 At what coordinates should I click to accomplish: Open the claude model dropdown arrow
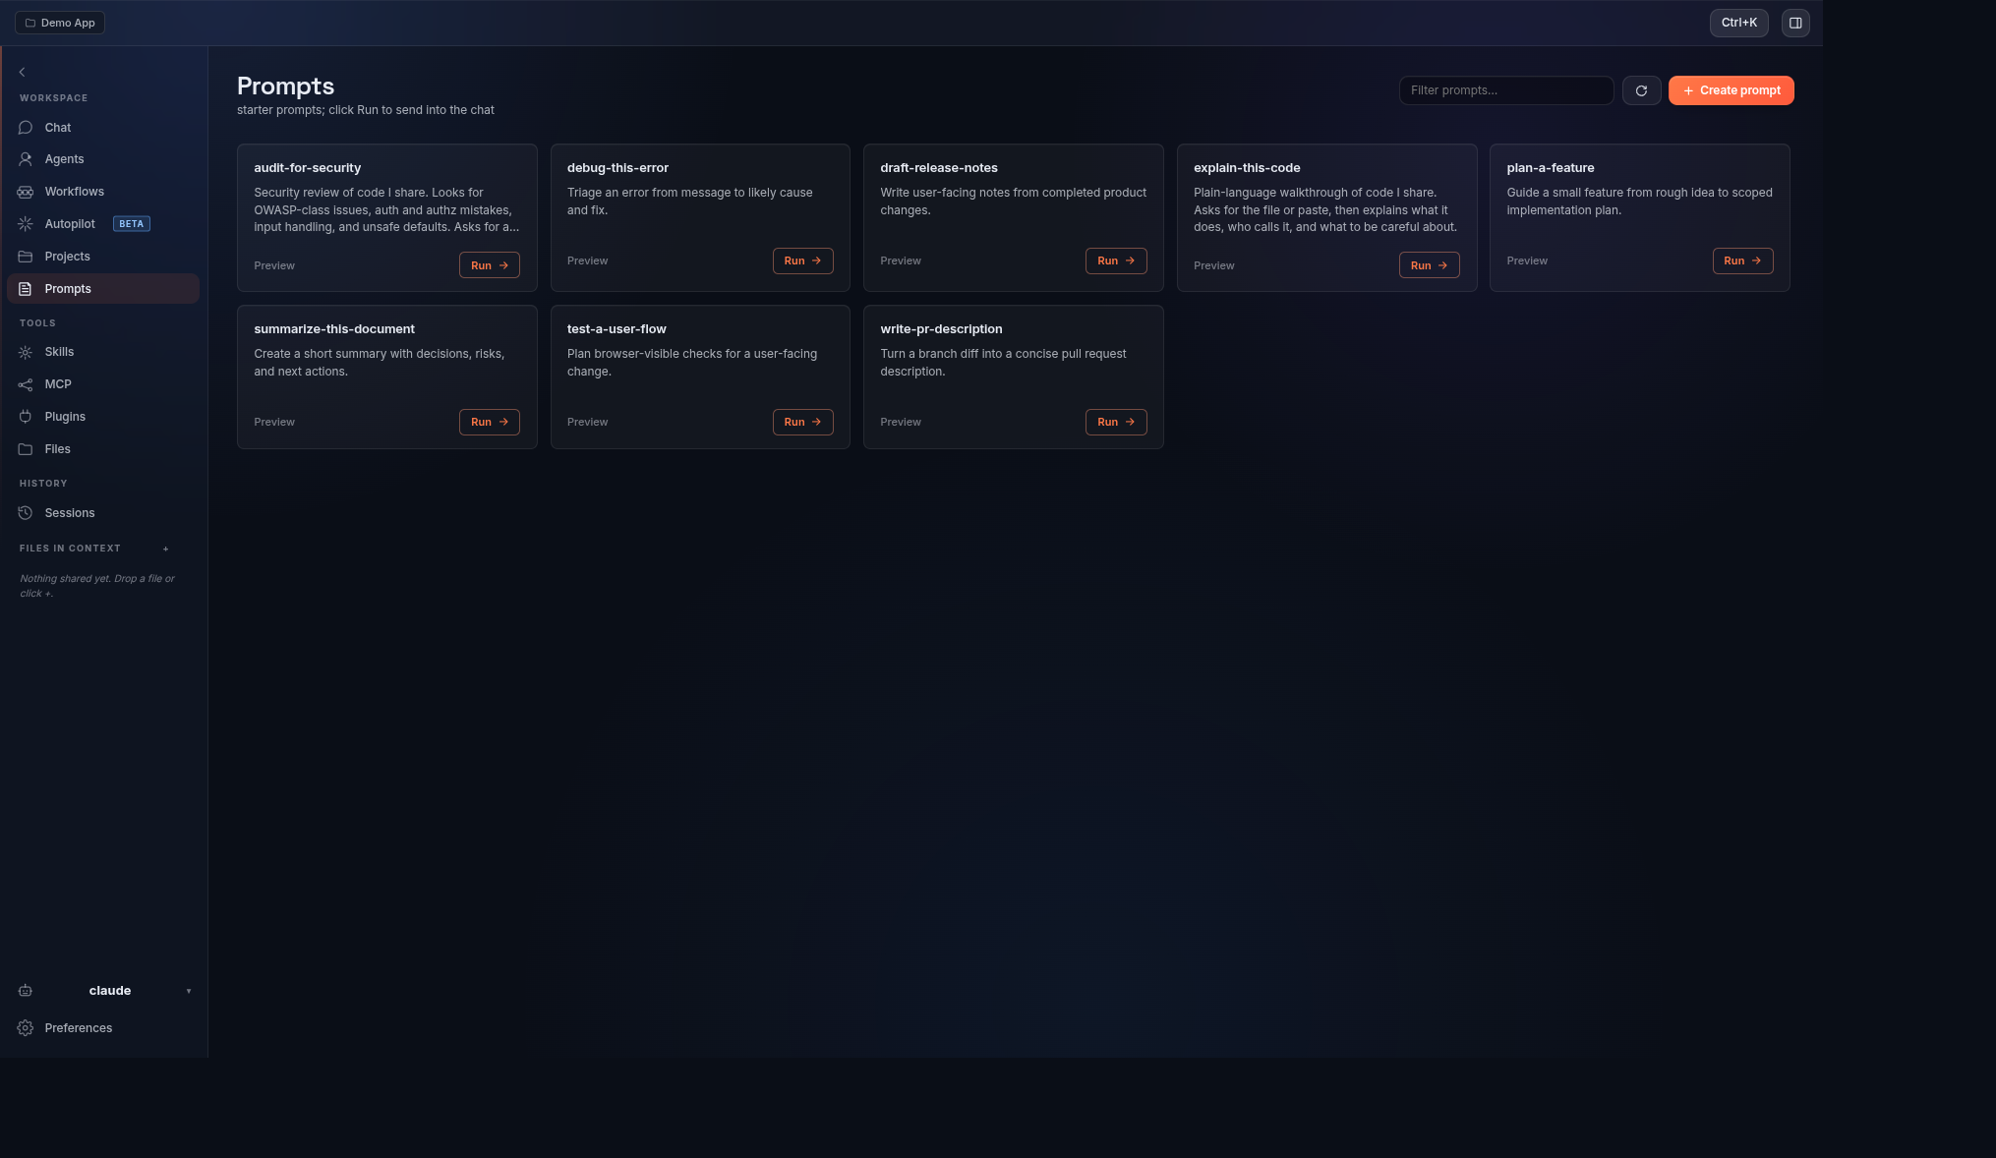click(189, 991)
